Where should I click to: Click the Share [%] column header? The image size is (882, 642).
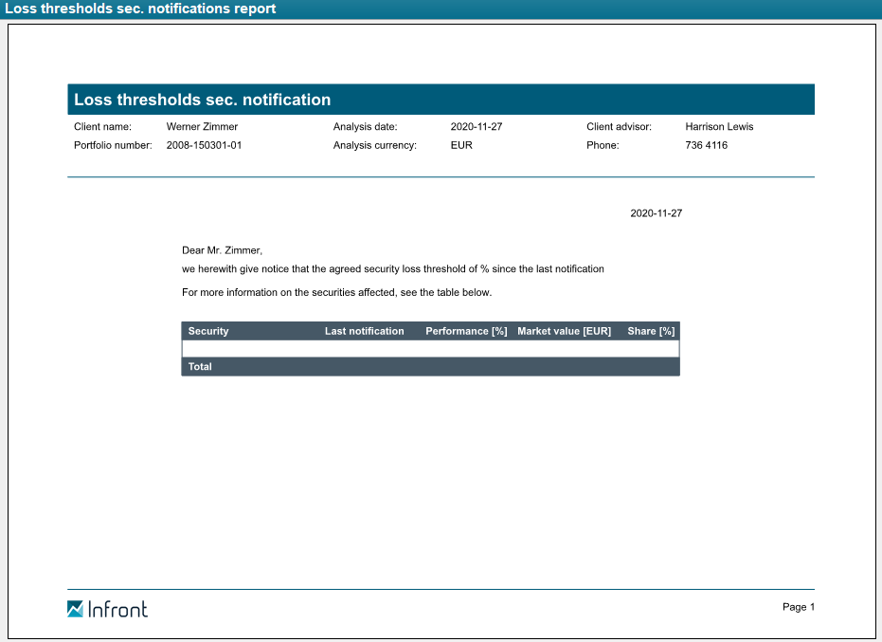[651, 331]
